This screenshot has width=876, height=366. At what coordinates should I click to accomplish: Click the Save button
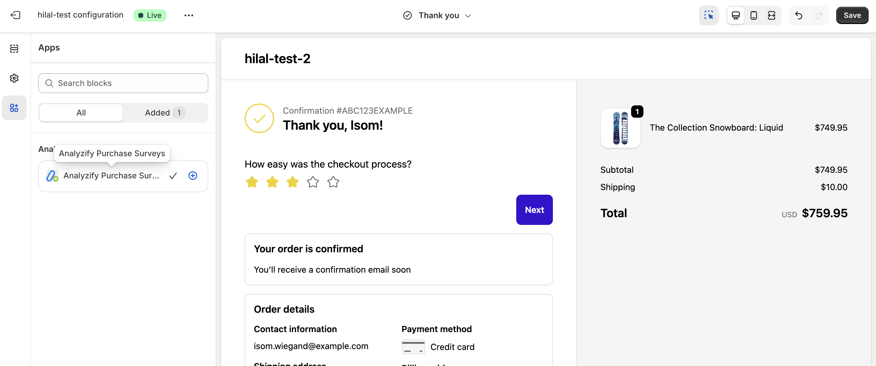coord(852,15)
